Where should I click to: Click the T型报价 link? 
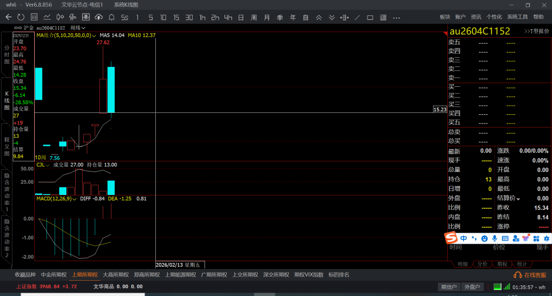click(537, 31)
